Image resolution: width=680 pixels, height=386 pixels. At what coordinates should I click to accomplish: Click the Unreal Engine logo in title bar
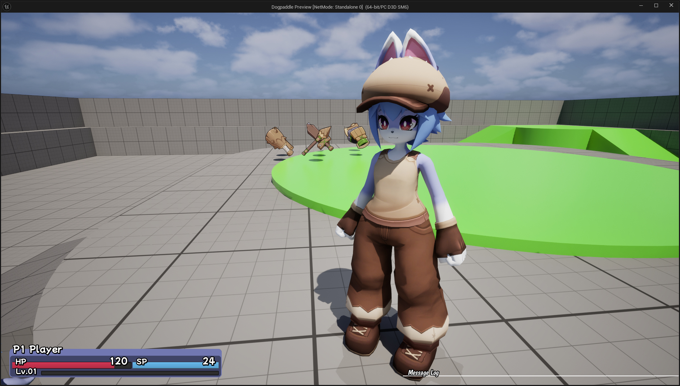pos(7,6)
